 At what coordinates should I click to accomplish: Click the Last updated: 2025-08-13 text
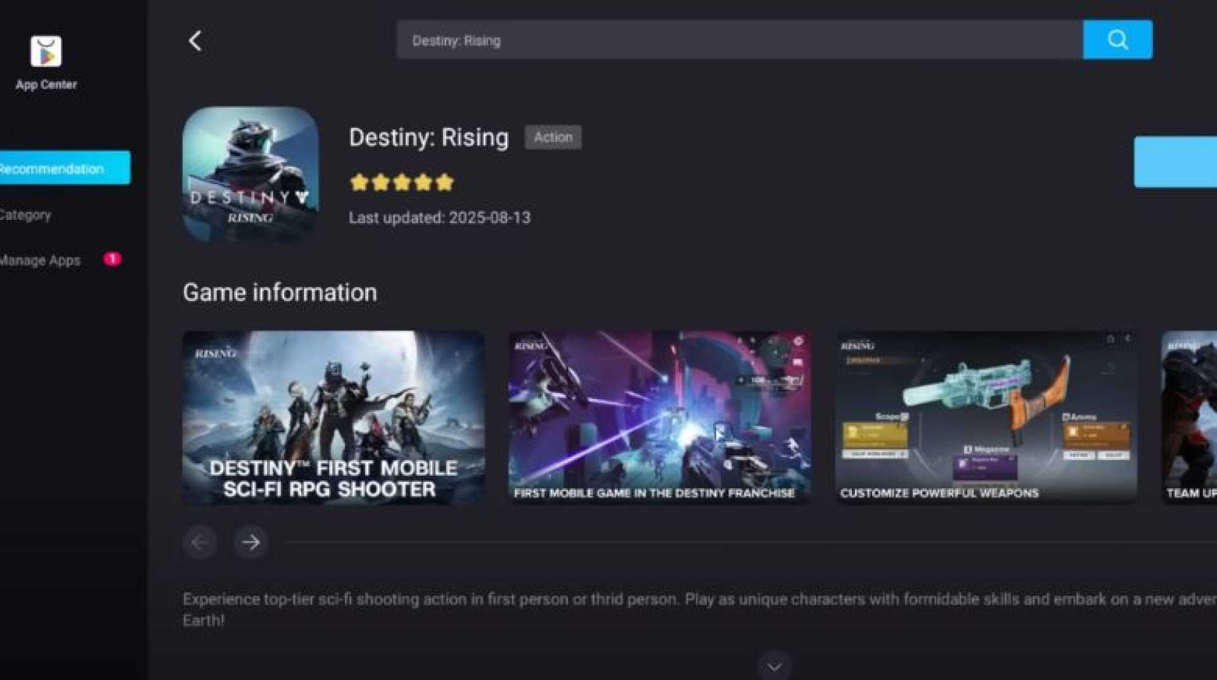(x=439, y=218)
